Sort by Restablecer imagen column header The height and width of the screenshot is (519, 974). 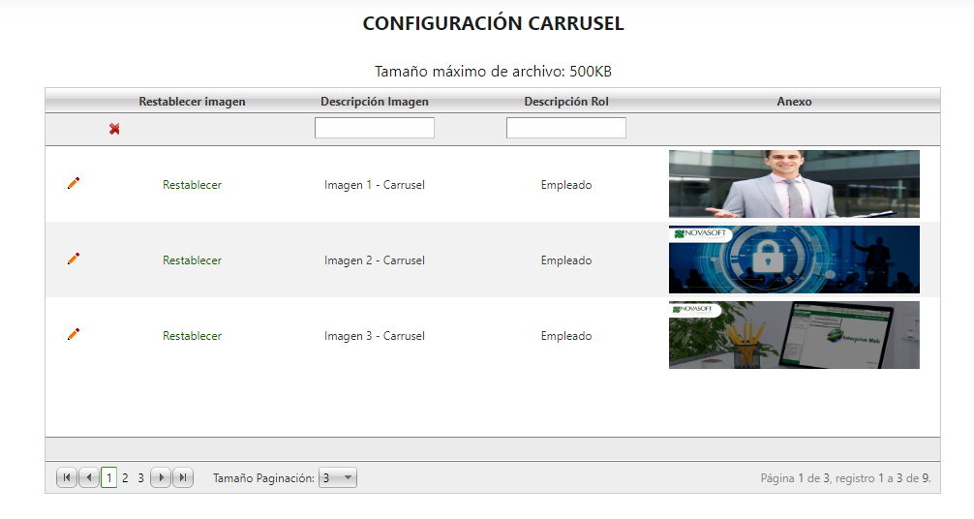(192, 102)
